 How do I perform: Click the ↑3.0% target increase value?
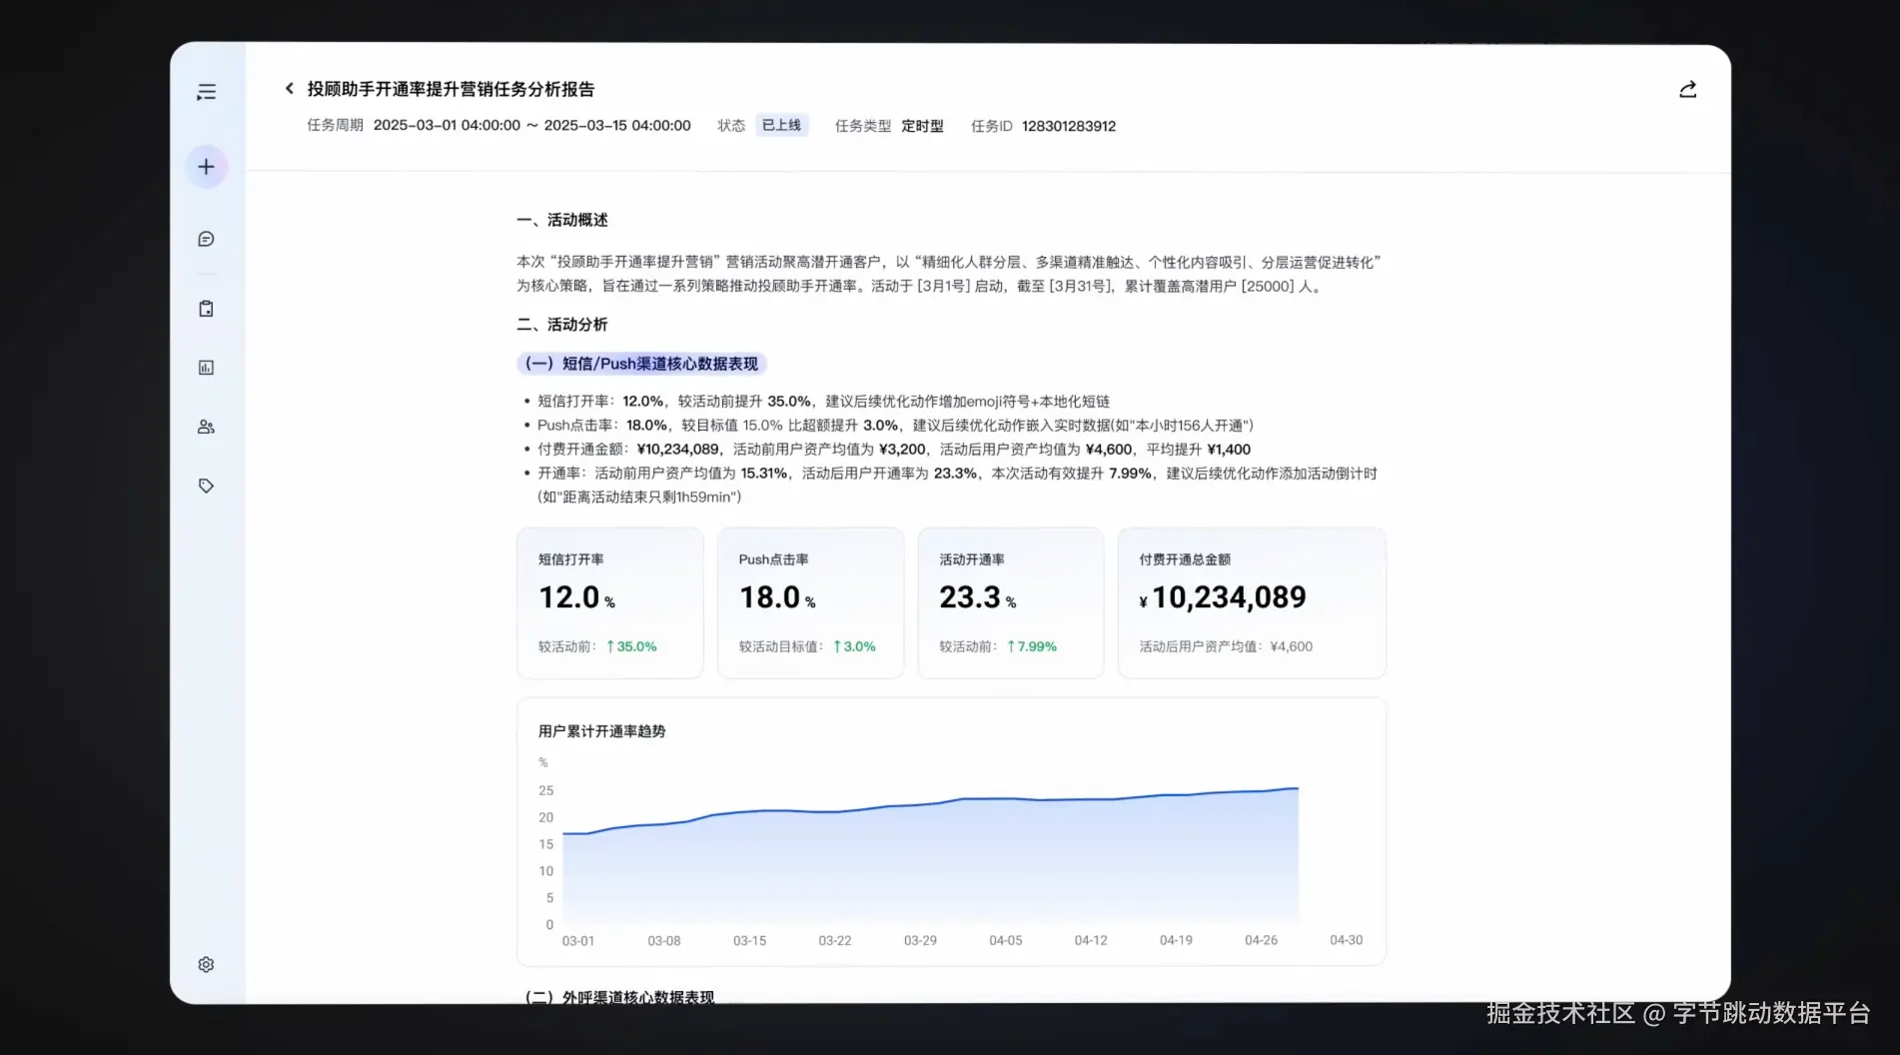coord(854,646)
